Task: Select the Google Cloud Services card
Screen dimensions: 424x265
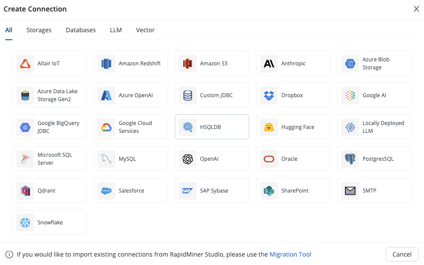Action: click(131, 127)
